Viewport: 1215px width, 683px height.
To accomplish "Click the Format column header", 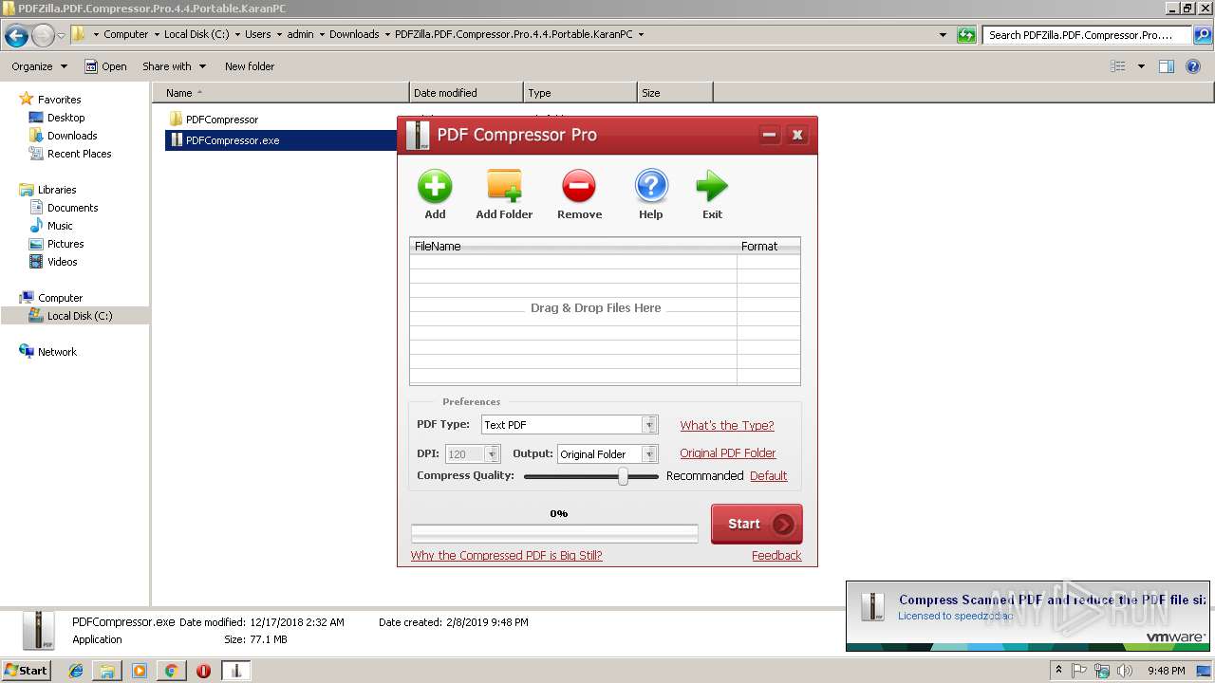I will coord(769,246).
